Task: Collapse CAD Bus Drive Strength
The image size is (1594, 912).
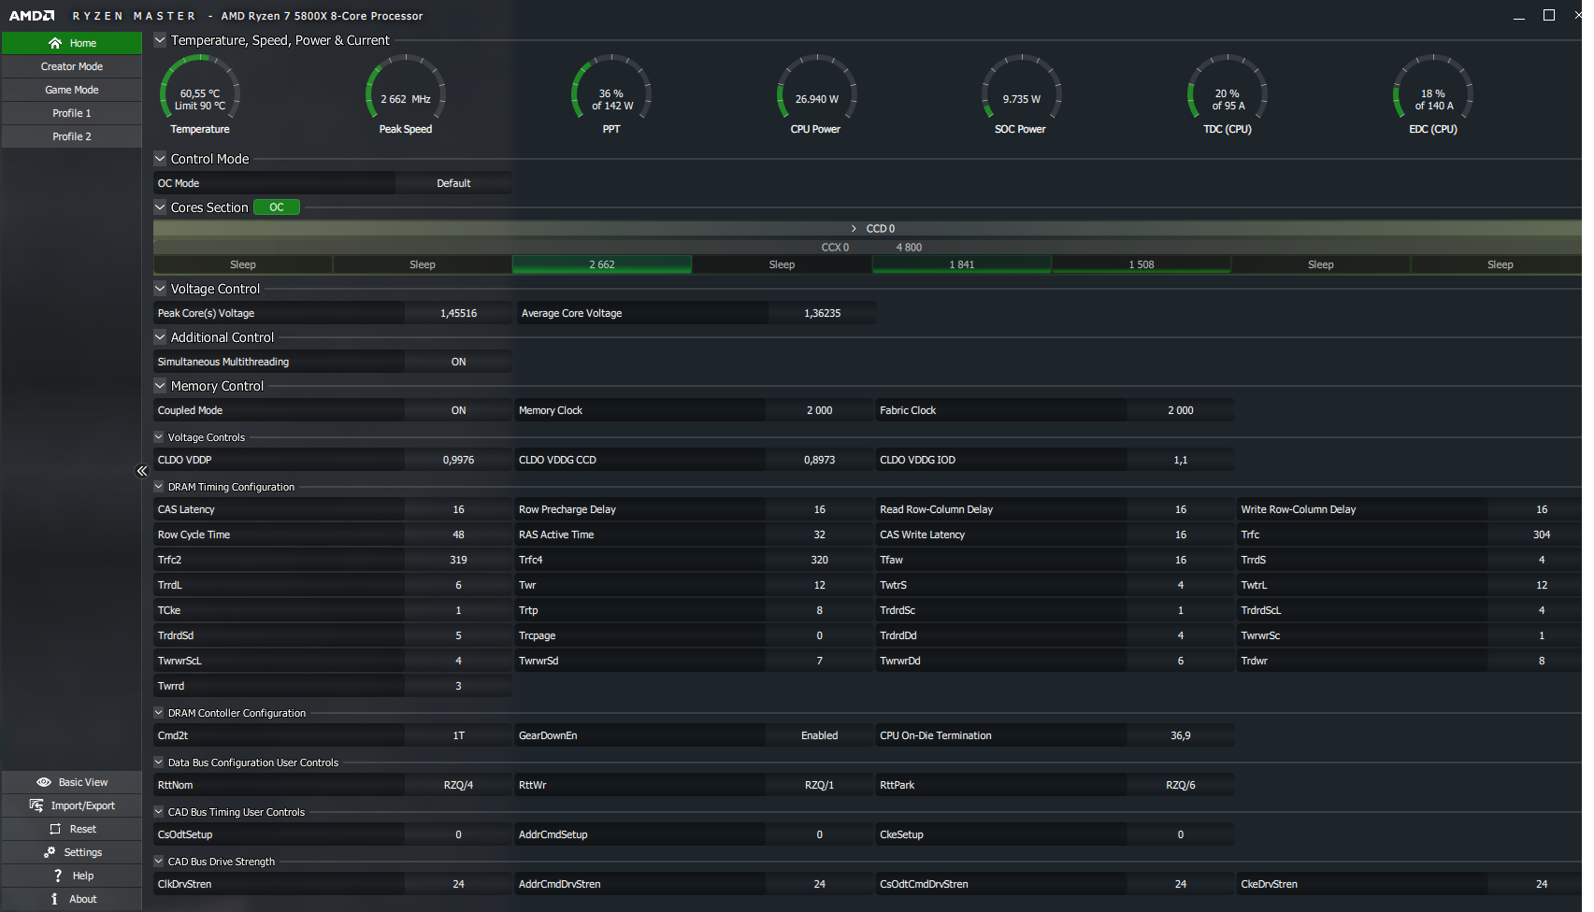Action: (159, 862)
